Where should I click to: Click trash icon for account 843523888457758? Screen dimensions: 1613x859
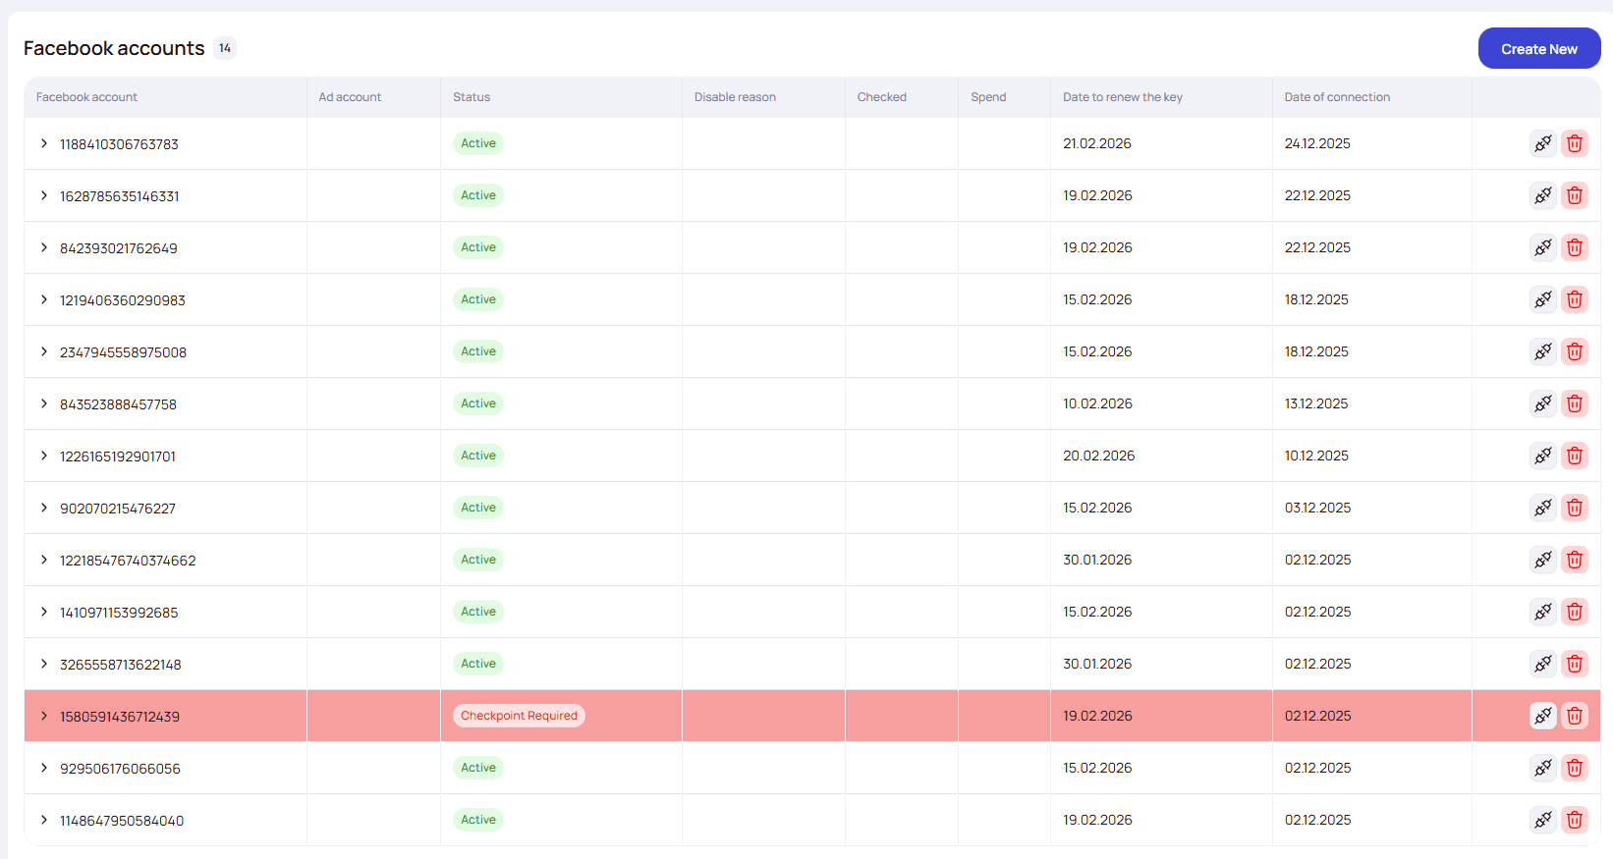1575,403
